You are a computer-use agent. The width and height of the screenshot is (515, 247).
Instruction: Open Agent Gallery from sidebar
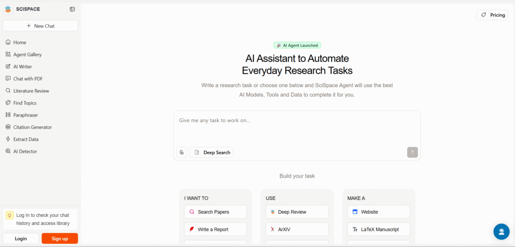click(27, 55)
